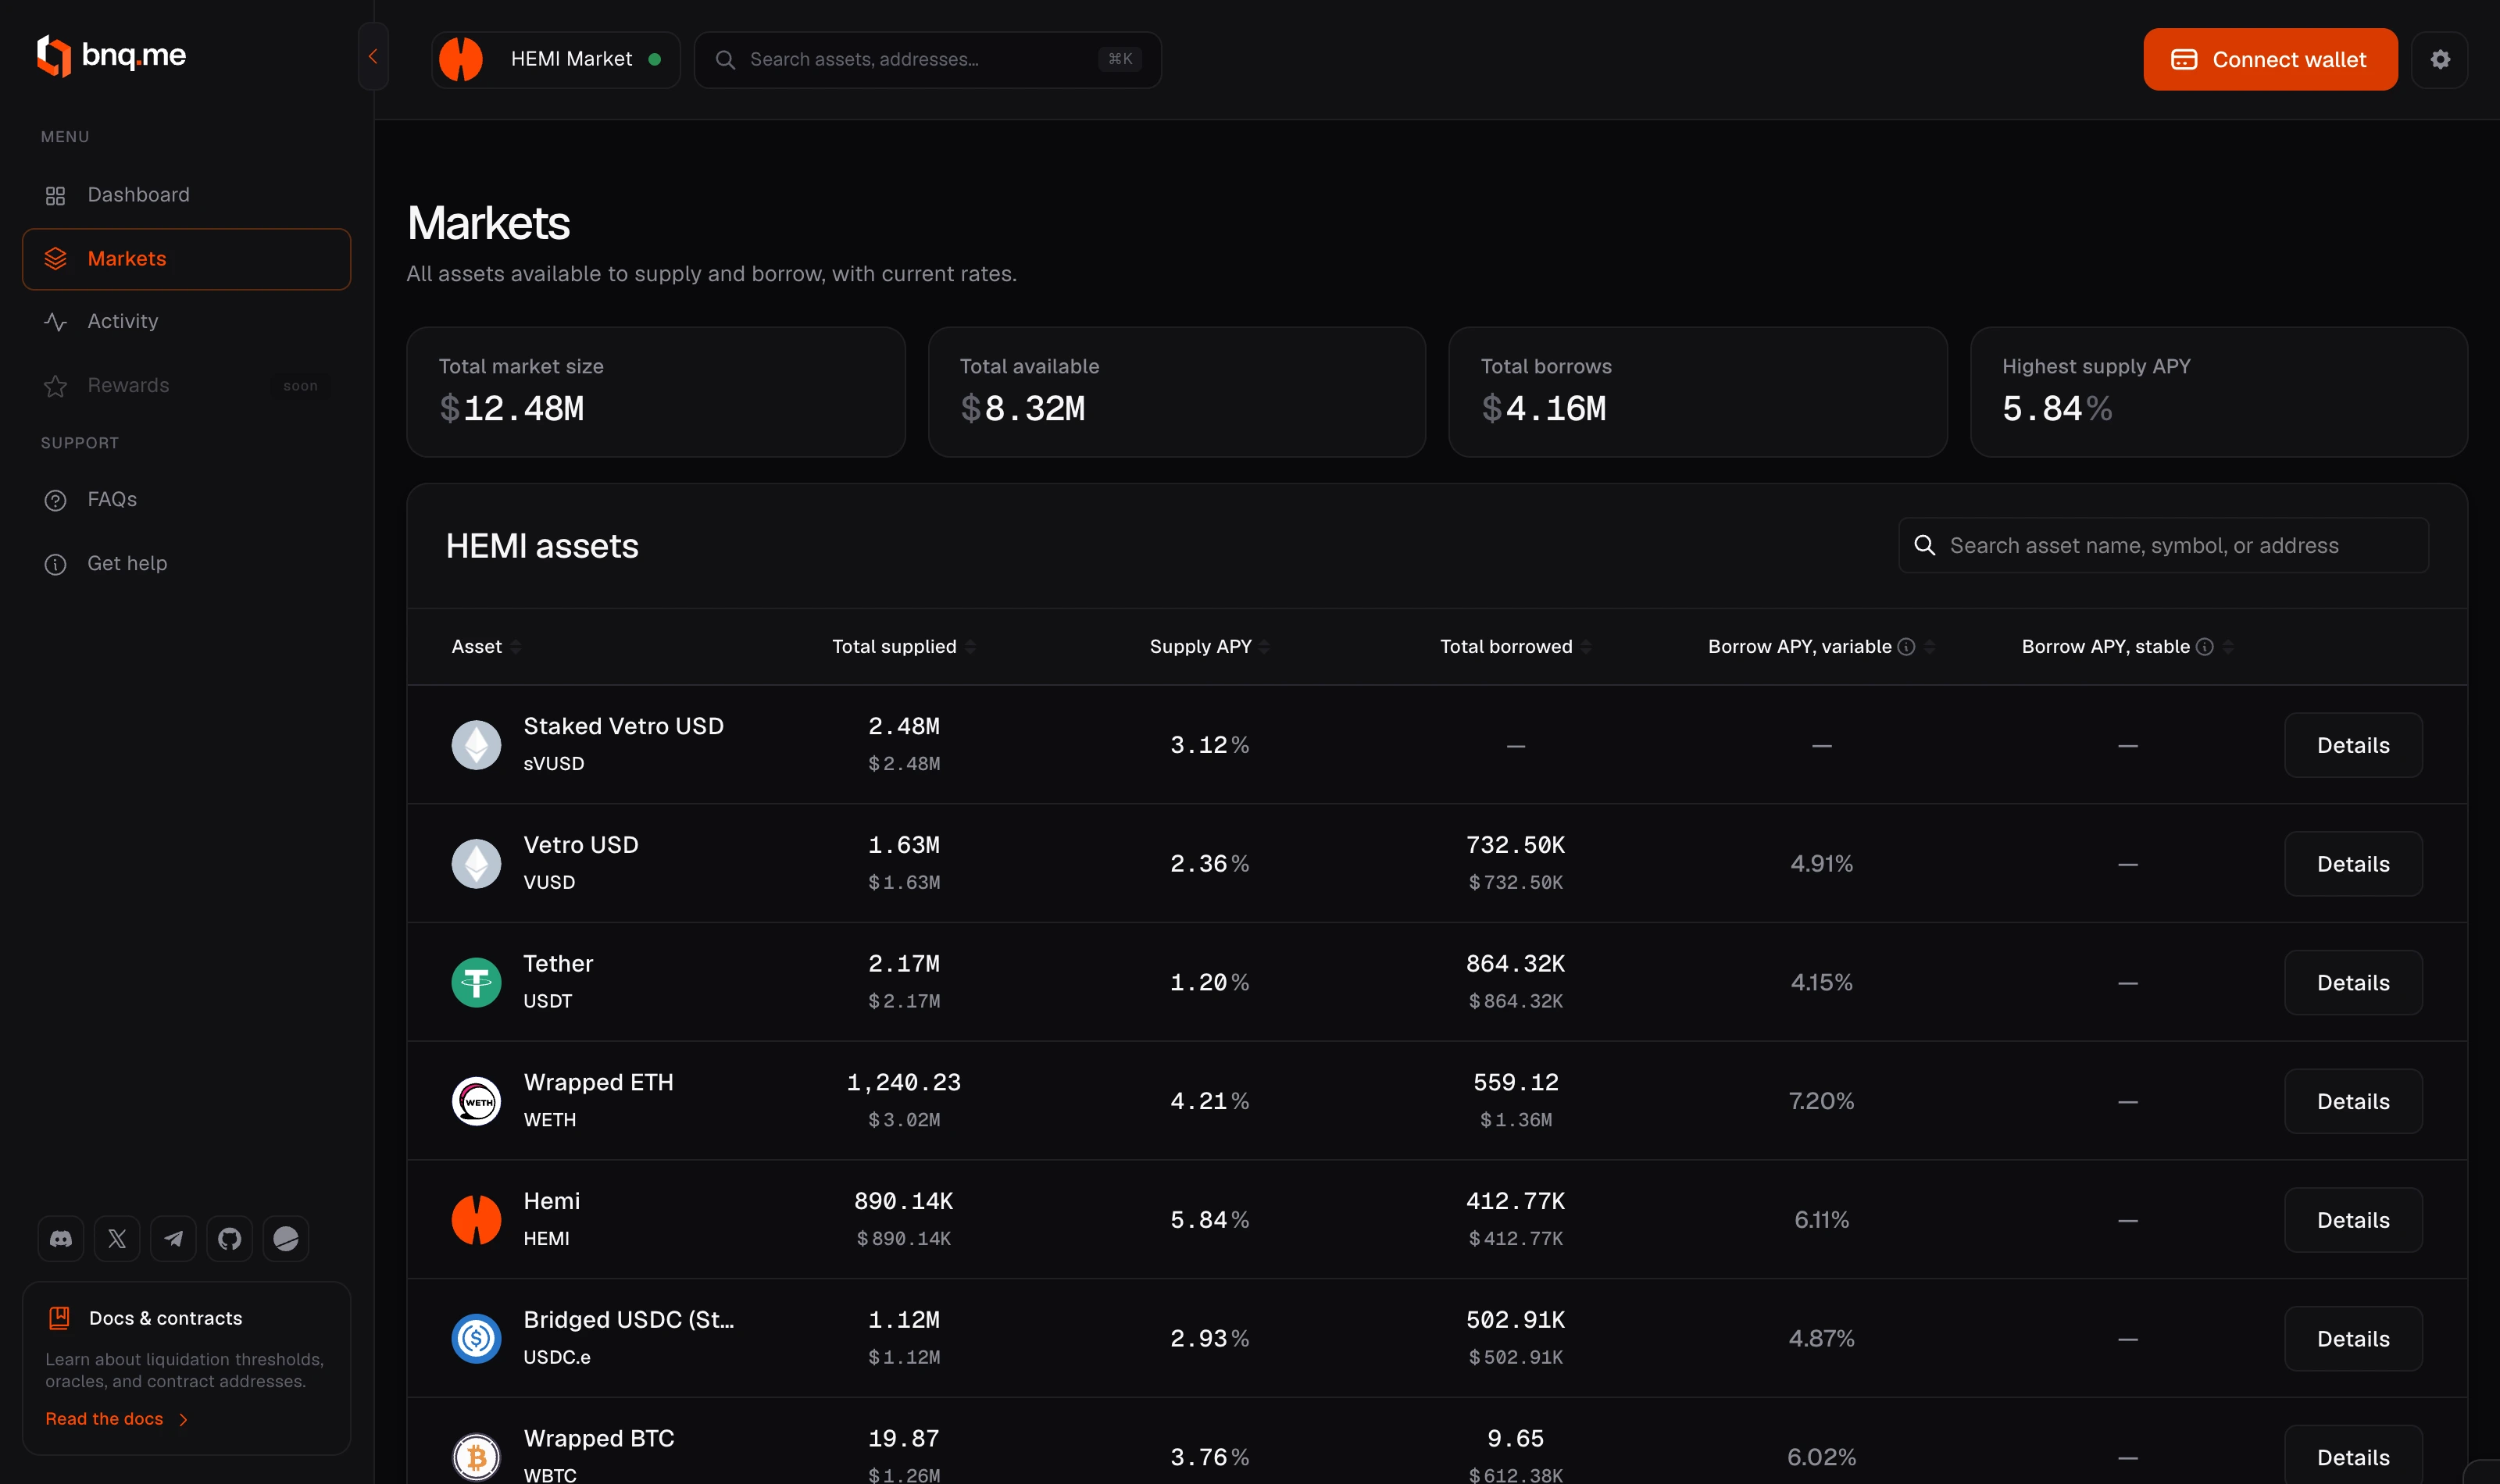
Task: Click the Wrapped ETH token icon
Action: [476, 1101]
